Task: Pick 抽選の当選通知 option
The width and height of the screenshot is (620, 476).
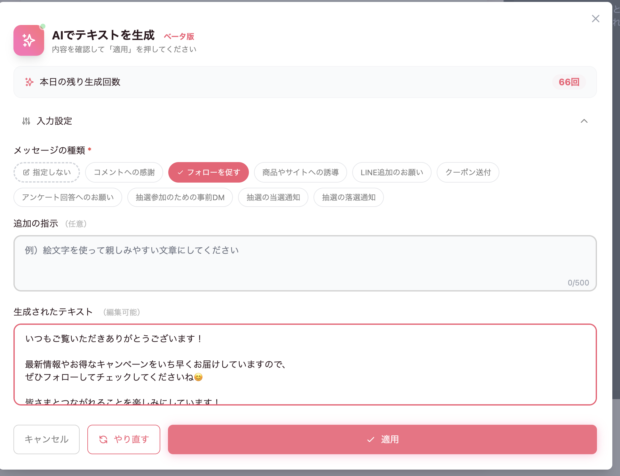Action: (273, 197)
